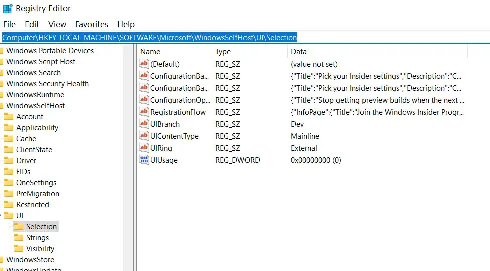Select the UIUsage value name
490x271 pixels.
[x=164, y=160]
